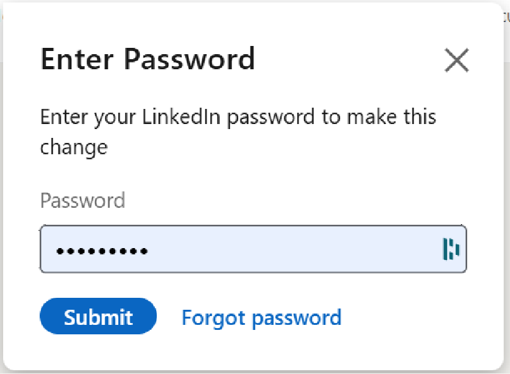The width and height of the screenshot is (510, 374).
Task: Click the word 'change' in the dialog text
Action: (74, 147)
